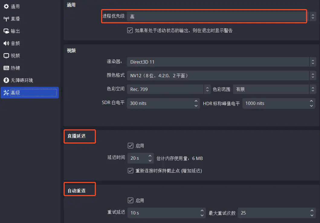
Task: Click the HDR peak field showing 1000 nits
Action: 279,103
